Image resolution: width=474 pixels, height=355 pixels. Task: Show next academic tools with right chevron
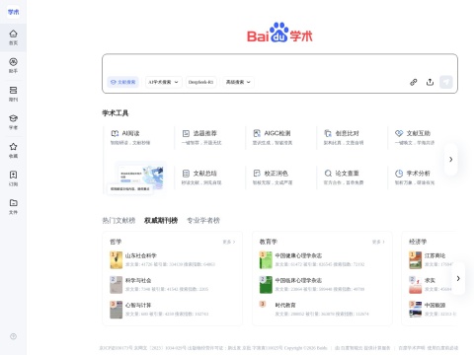[450, 160]
